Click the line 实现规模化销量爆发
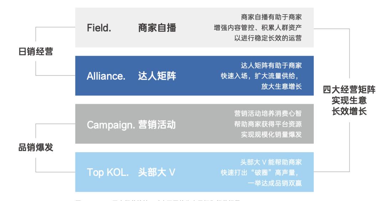This screenshot has height=201, width=385. coord(271,135)
